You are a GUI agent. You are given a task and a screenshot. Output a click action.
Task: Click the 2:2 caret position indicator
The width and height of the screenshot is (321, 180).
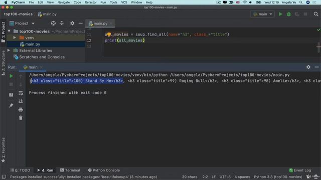point(205,177)
